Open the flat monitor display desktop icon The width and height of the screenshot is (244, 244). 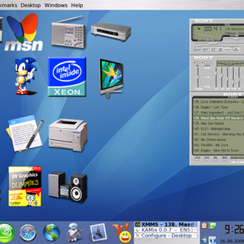click(111, 79)
